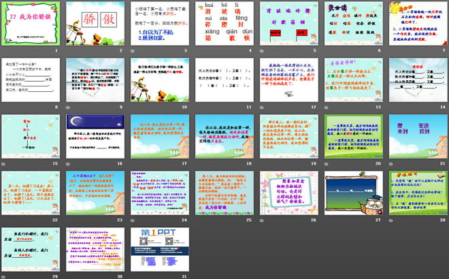Click the animation star under slide 20
The image size is (449, 279).
[x=327, y=164]
